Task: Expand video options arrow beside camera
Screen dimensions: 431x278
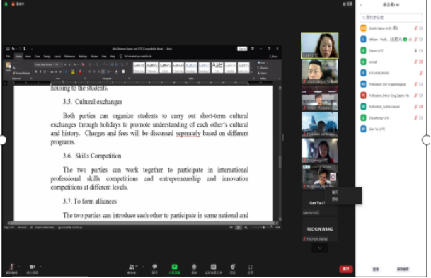Action: [40, 267]
